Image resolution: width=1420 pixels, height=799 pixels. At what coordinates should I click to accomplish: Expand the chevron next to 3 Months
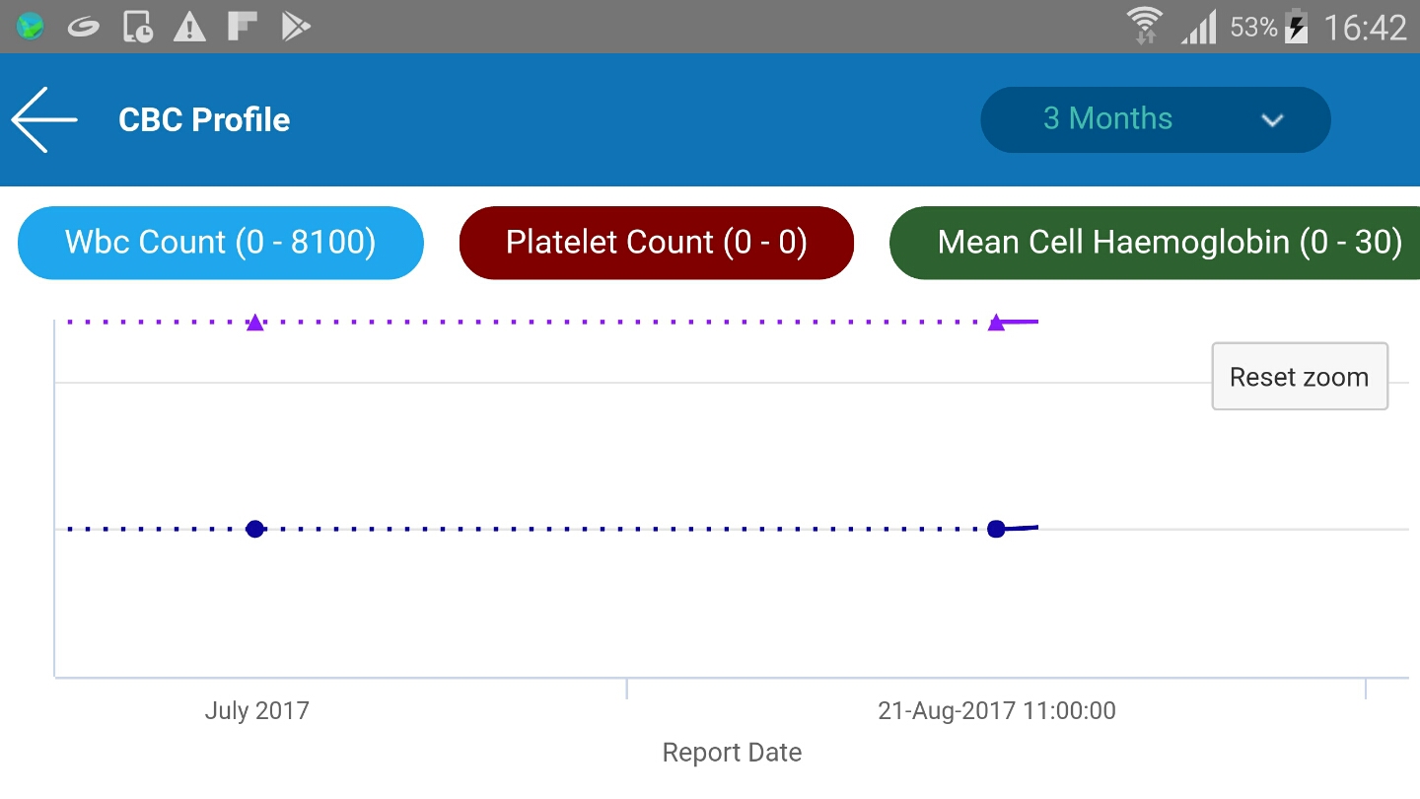pos(1272,119)
